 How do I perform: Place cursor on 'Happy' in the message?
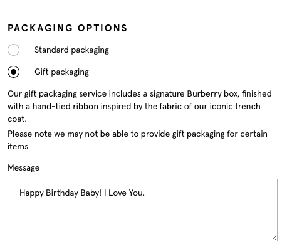31,193
